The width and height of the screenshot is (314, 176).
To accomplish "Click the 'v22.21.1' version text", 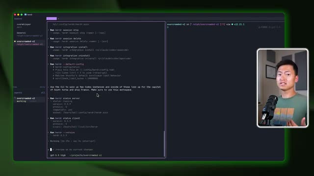I will pos(239,24).
